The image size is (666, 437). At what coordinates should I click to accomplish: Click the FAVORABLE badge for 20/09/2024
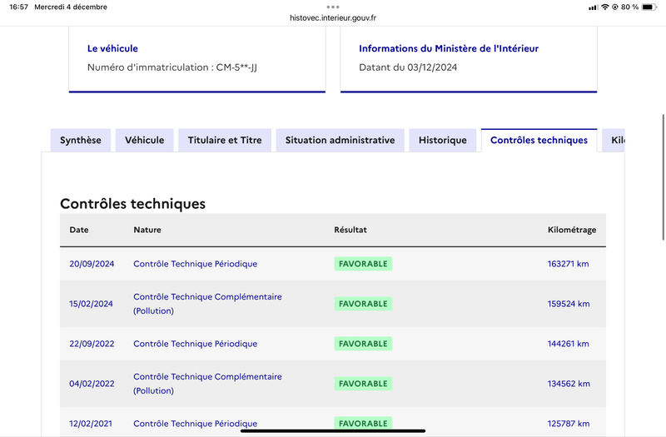click(x=363, y=264)
